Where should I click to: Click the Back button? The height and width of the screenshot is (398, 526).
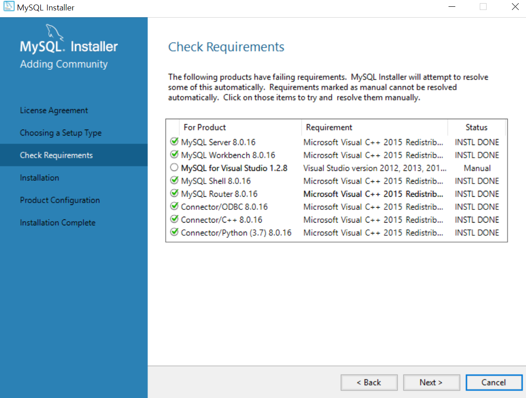[x=369, y=383]
